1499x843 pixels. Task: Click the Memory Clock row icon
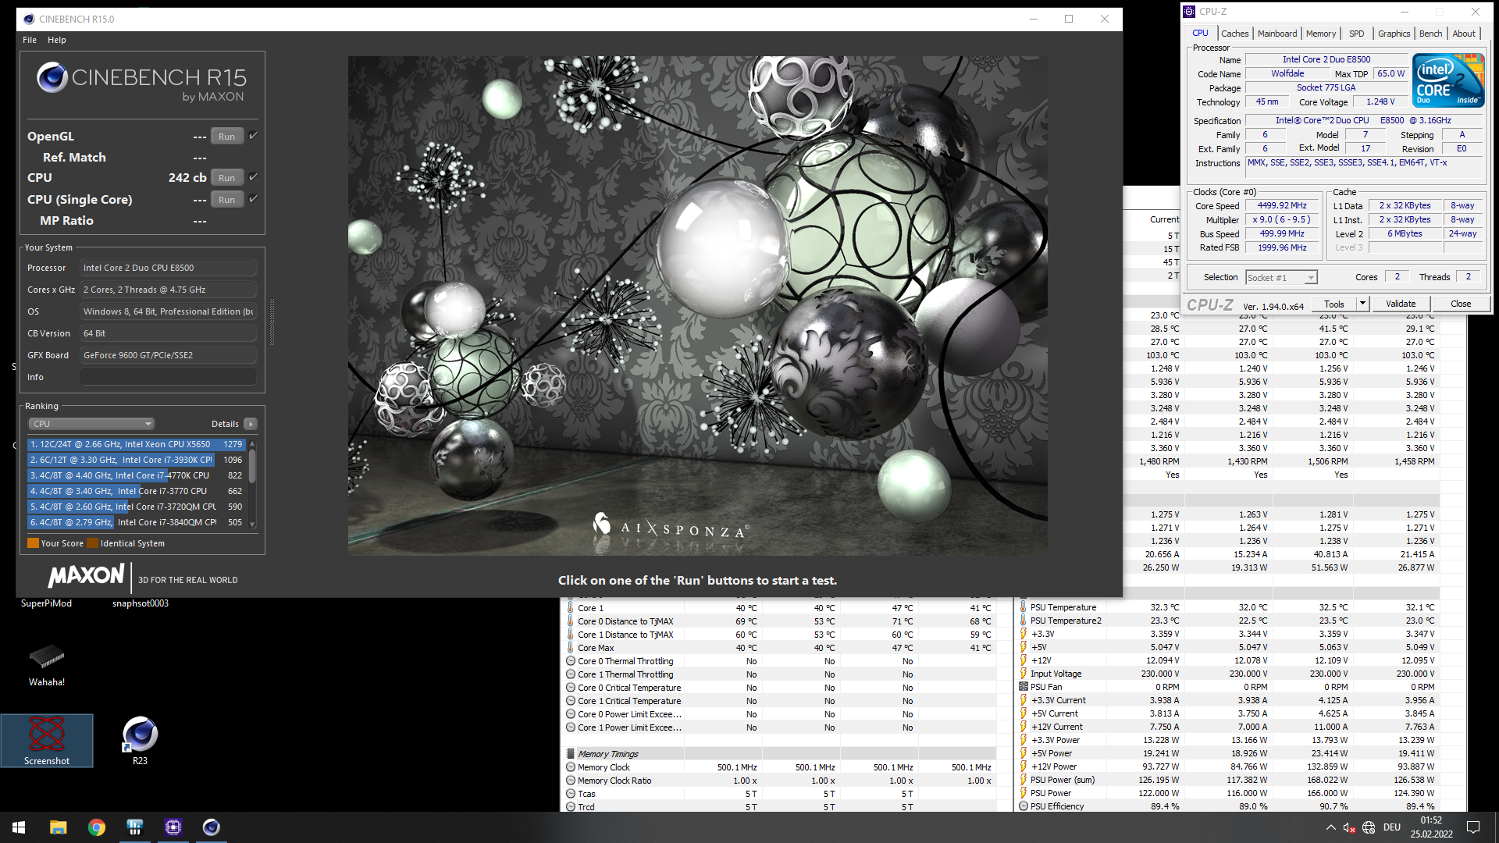point(571,767)
